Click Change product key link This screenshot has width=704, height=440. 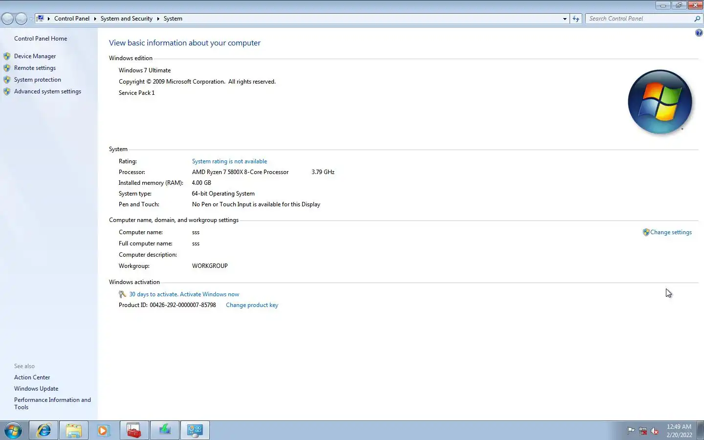[x=252, y=305]
